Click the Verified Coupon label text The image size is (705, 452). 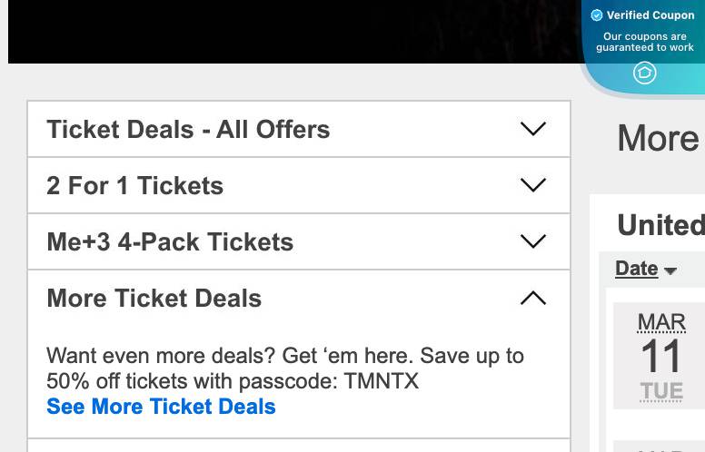coord(650,15)
